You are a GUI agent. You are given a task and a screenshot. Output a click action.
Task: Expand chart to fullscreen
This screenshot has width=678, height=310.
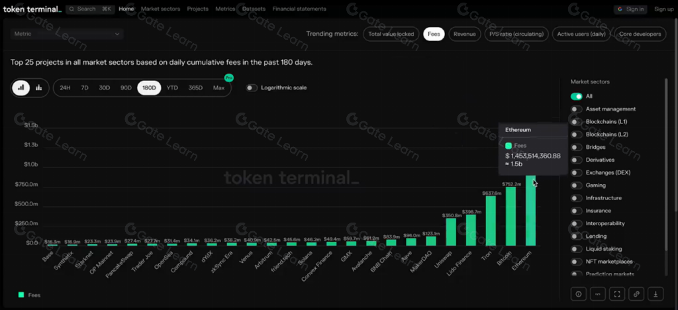[x=617, y=293]
